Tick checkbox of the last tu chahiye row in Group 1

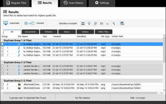click(x=2, y=55)
